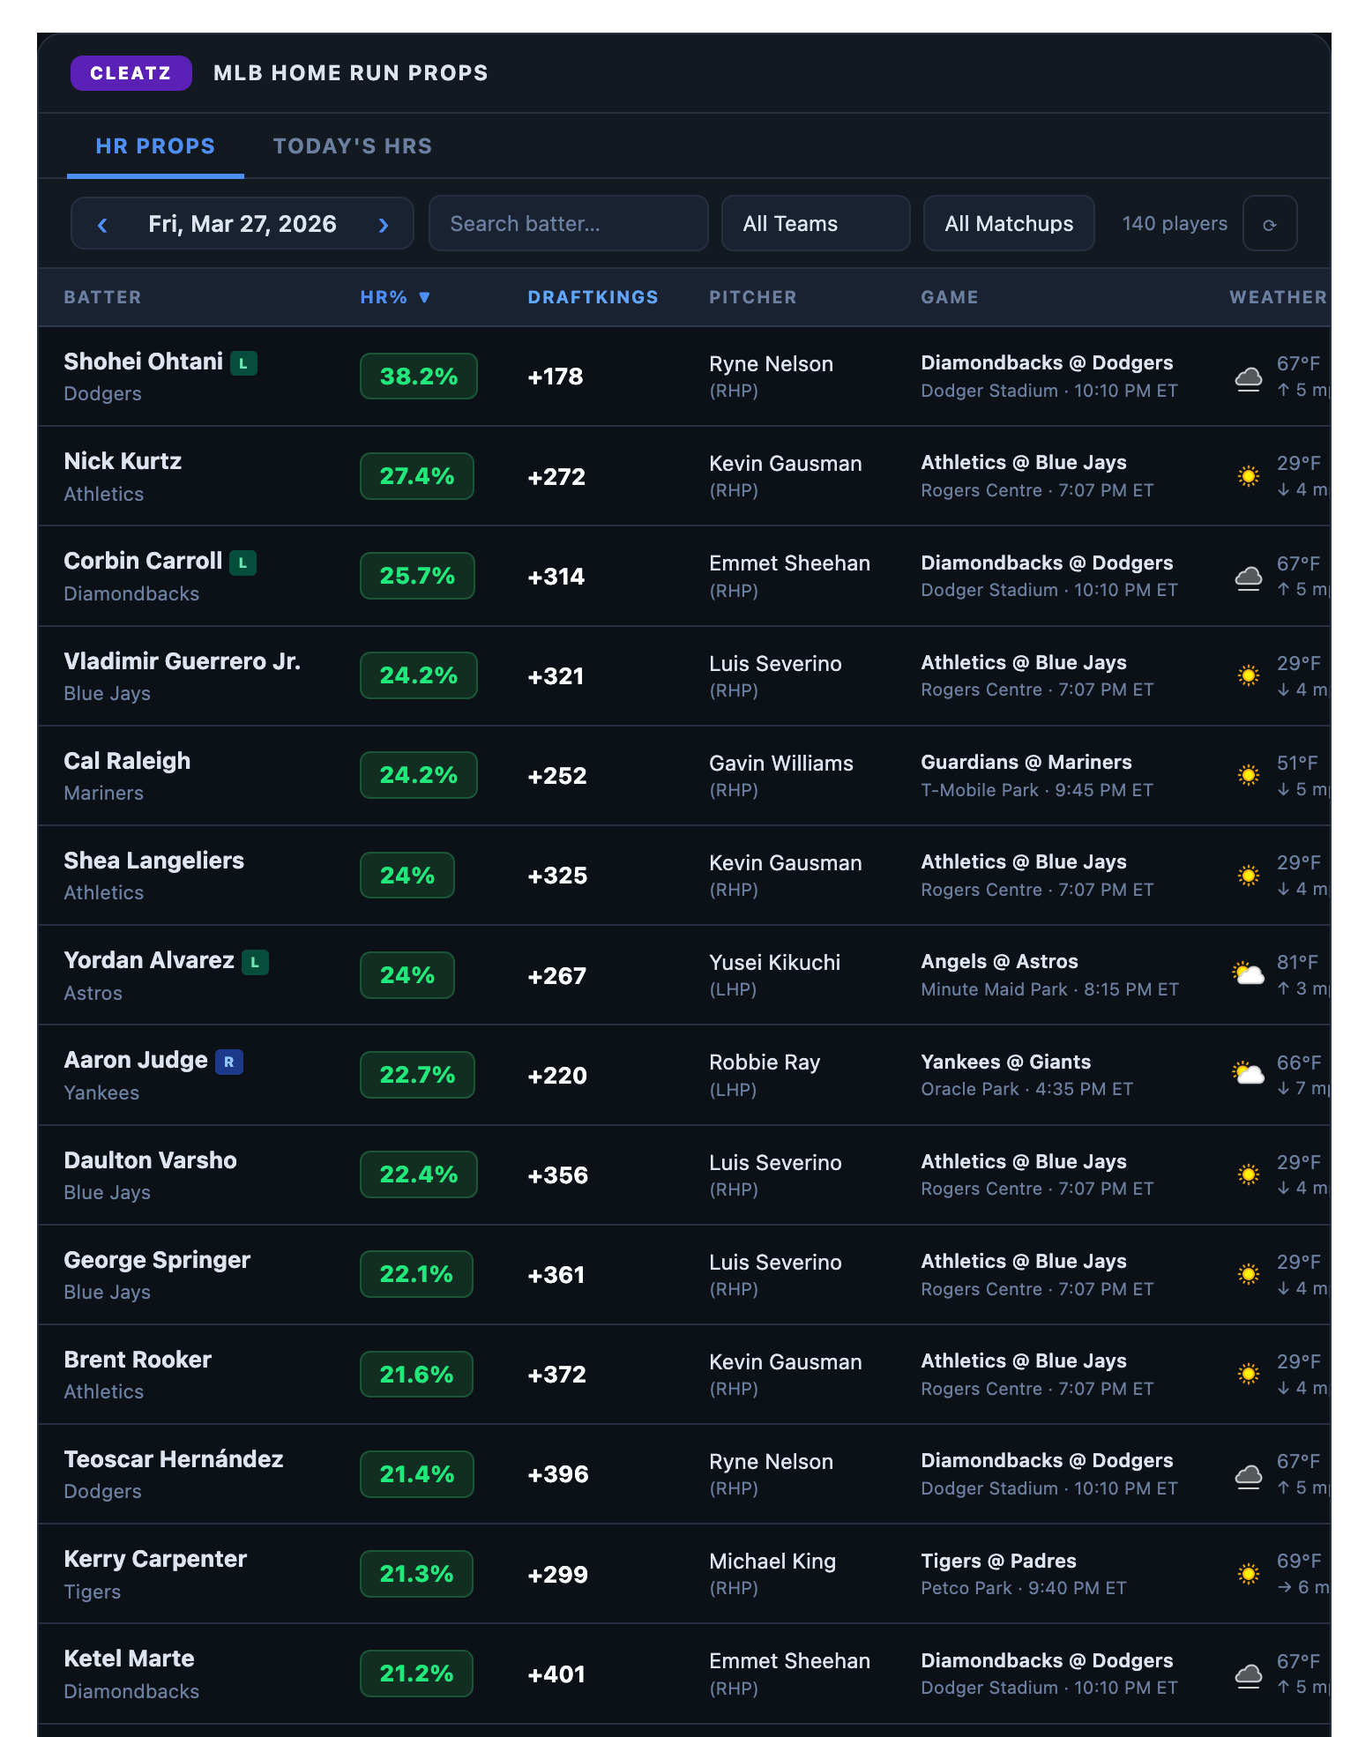Click the sort arrow beside HR%

click(x=424, y=297)
